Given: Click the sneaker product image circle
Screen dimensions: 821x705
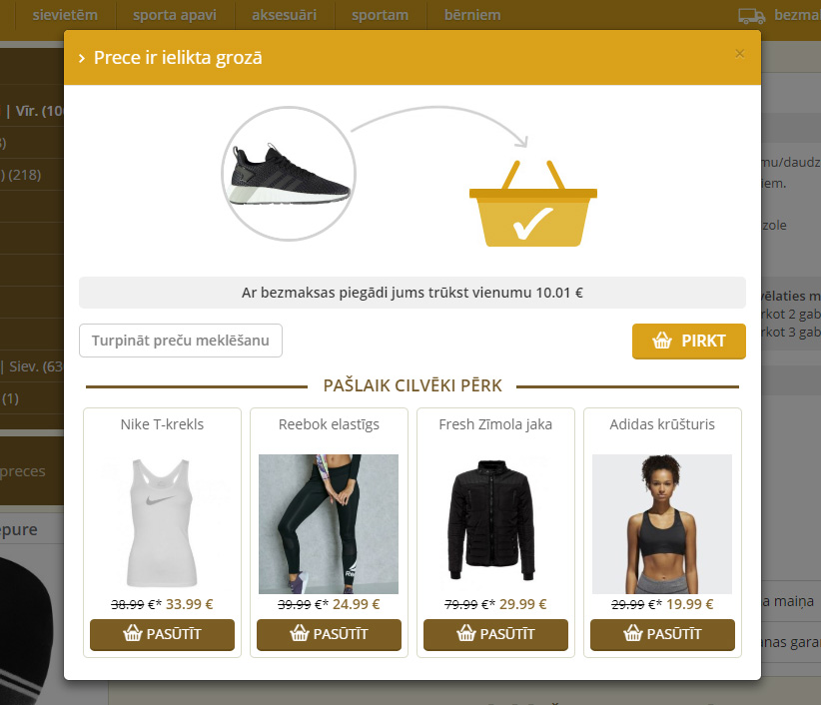Looking at the screenshot, I should pos(289,174).
